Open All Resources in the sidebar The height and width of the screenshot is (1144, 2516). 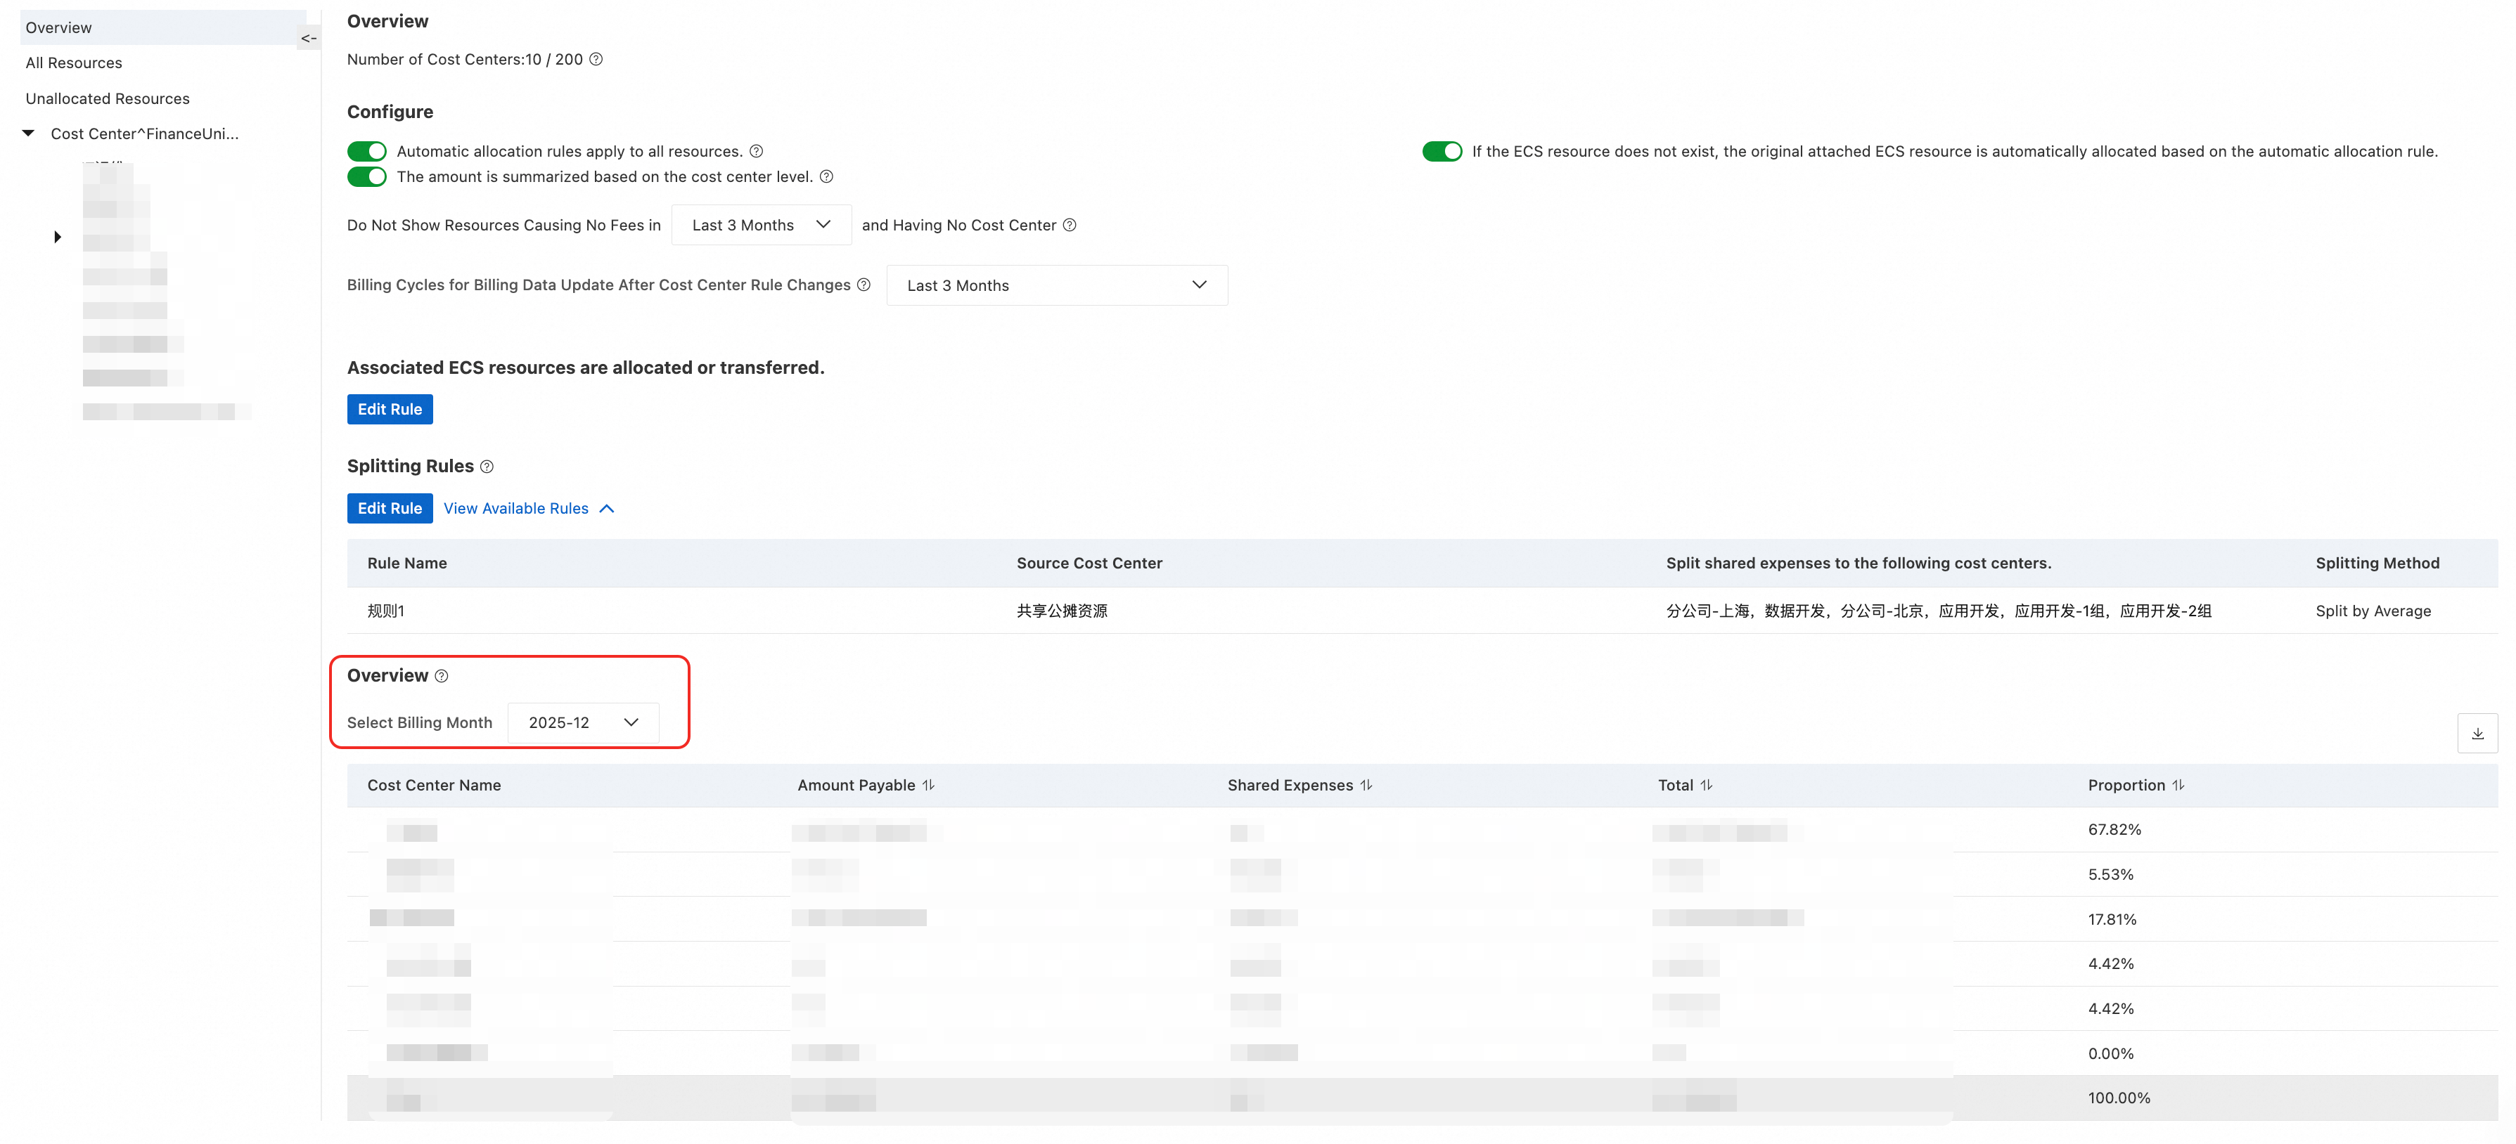[x=75, y=63]
